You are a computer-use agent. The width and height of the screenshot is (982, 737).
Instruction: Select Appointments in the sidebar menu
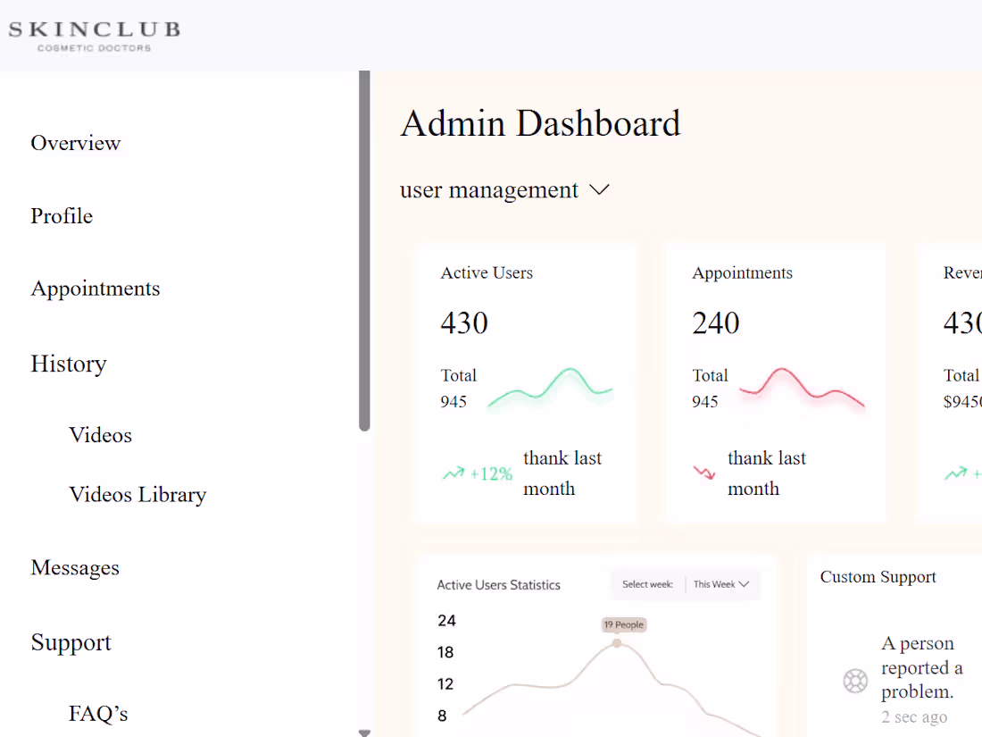pos(96,289)
